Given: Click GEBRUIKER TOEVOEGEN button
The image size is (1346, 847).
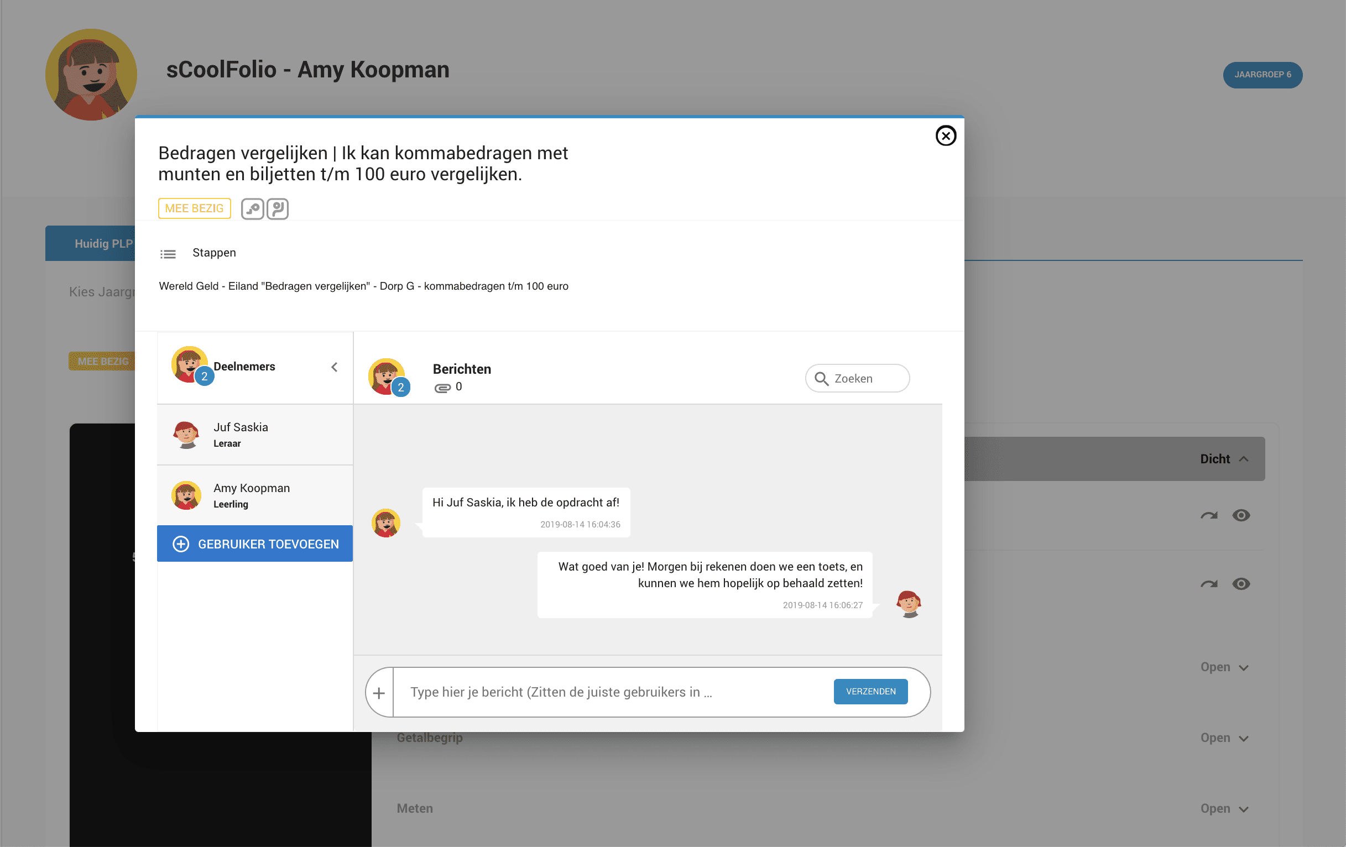Looking at the screenshot, I should click(255, 543).
